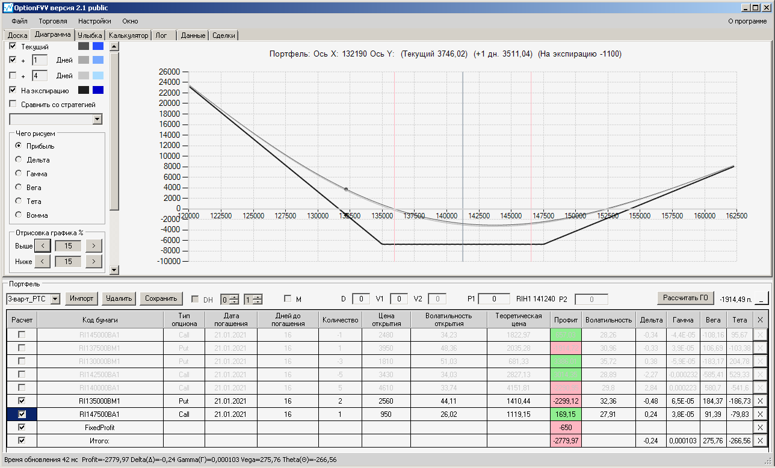
Task: Click the D input field
Action: [x=361, y=298]
